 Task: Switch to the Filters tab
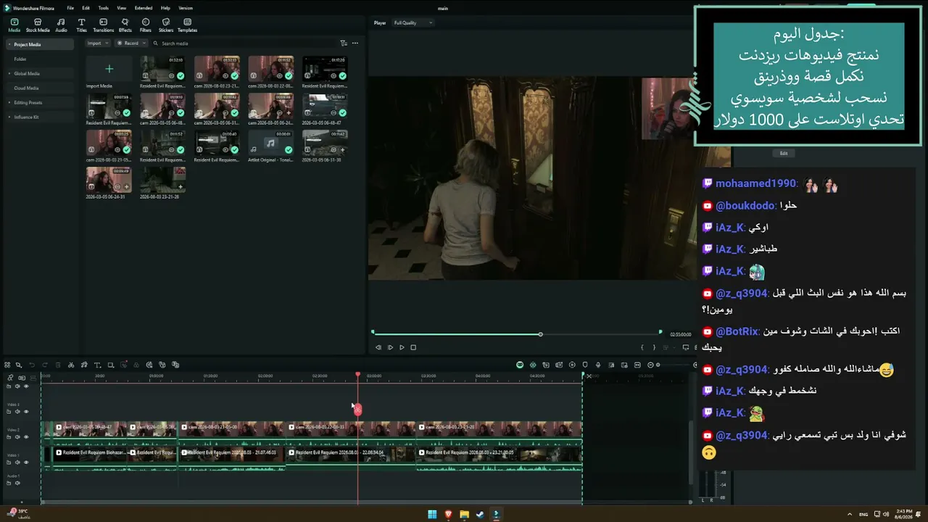click(146, 25)
